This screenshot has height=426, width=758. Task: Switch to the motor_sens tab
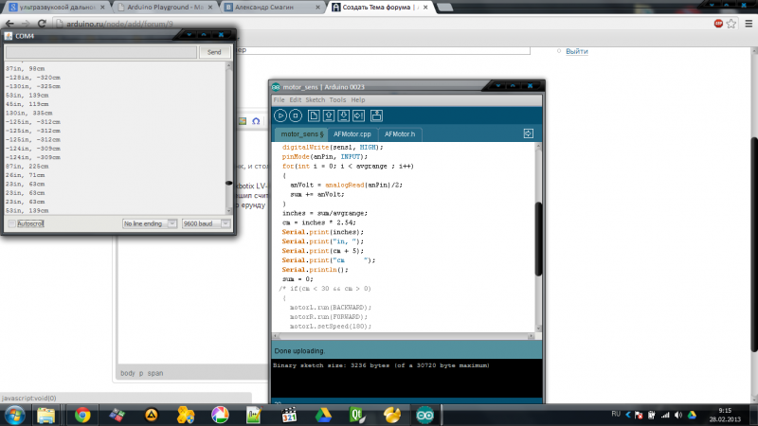point(301,134)
